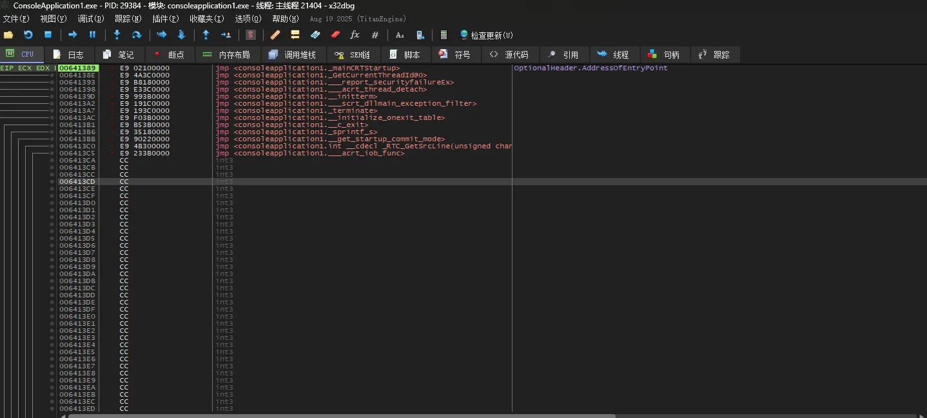The image size is (927, 418).
Task: Switch to the 符号 symbols tab
Action: pyautogui.click(x=455, y=55)
